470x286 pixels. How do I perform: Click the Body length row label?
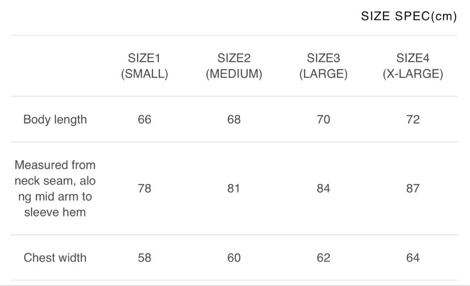coord(55,119)
